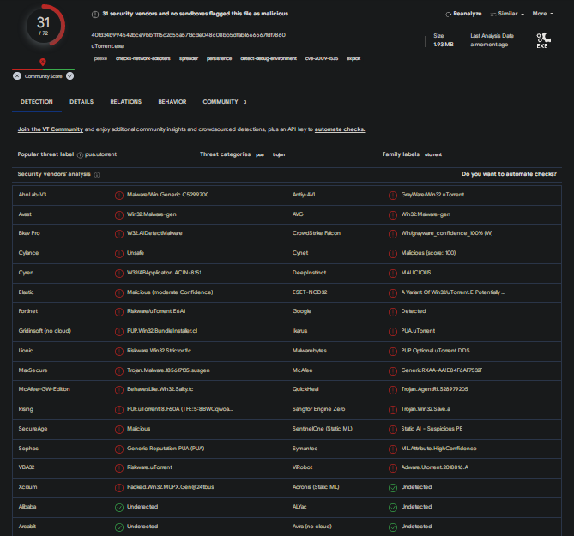Click the malicious alert icon for AhnLab-V3
574x536 pixels.
pyautogui.click(x=119, y=195)
